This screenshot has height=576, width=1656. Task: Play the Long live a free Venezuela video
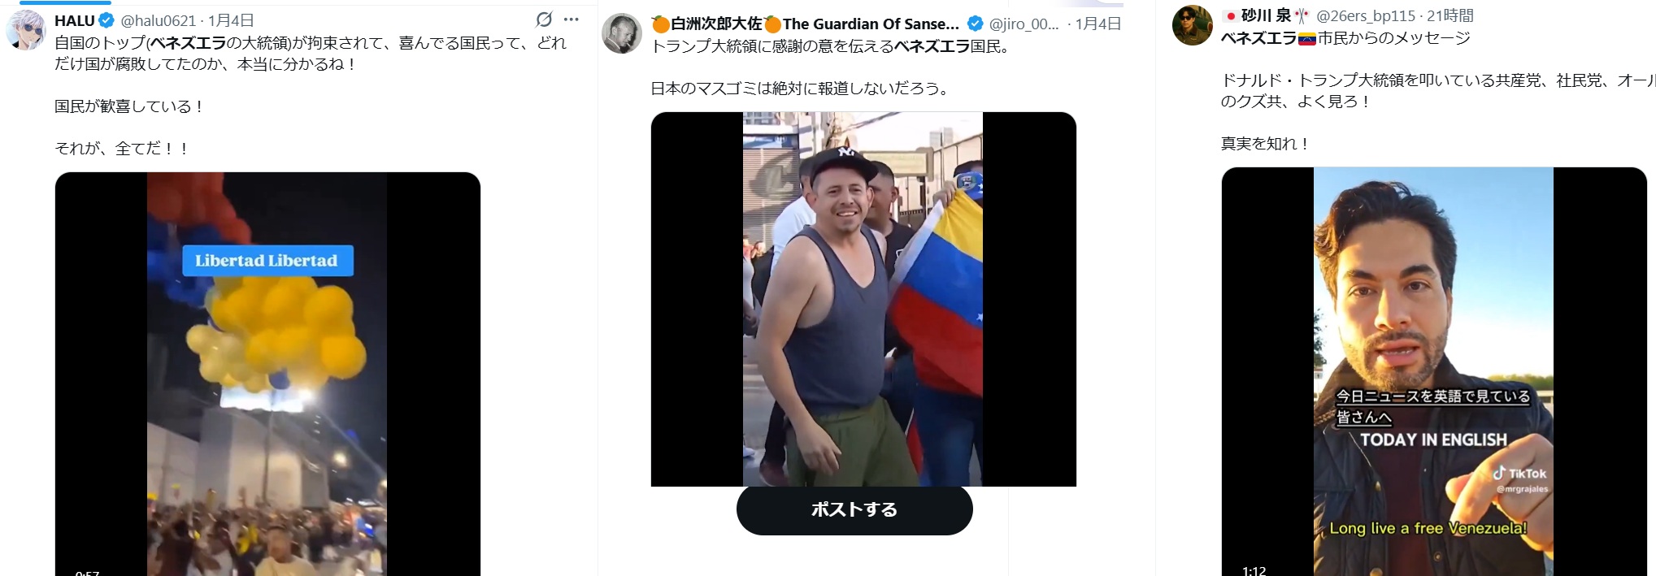pos(1434,371)
